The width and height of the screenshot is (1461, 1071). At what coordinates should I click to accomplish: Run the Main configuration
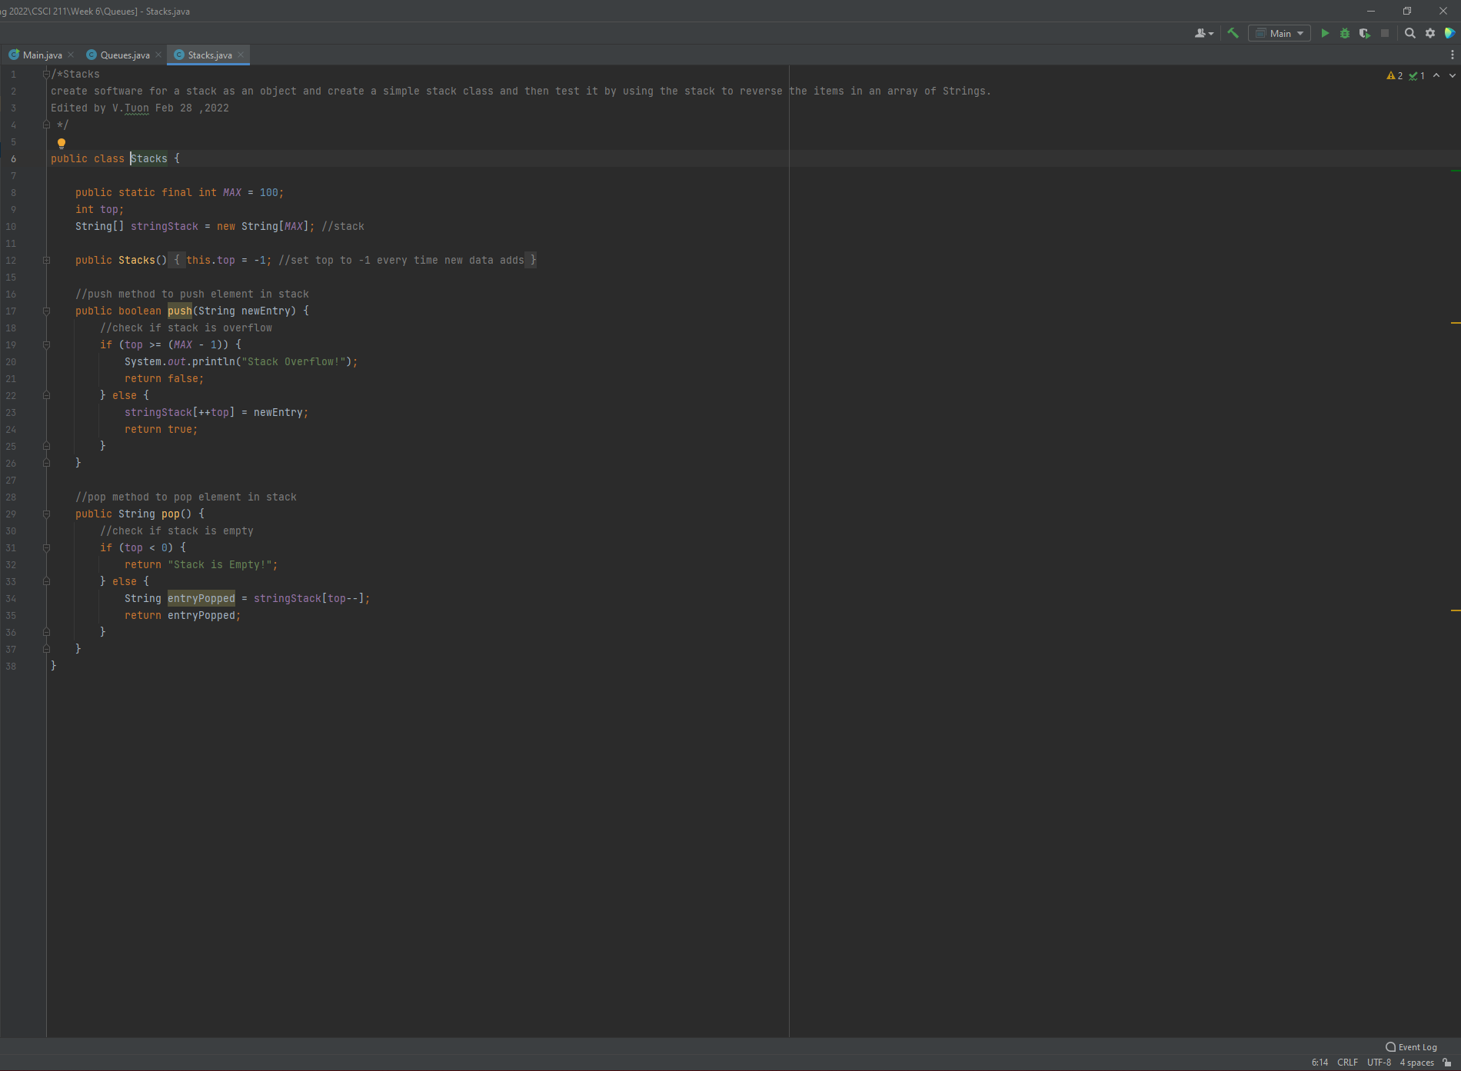coord(1325,33)
